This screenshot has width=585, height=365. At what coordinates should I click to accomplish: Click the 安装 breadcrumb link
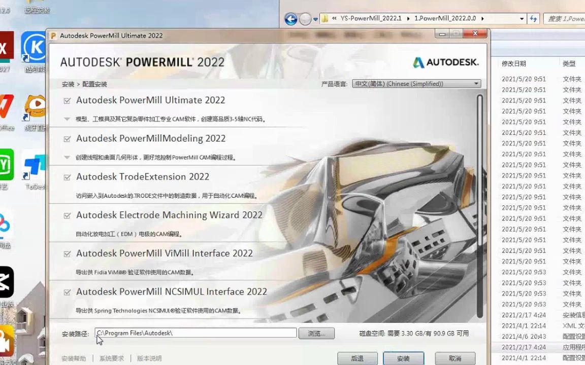(68, 84)
